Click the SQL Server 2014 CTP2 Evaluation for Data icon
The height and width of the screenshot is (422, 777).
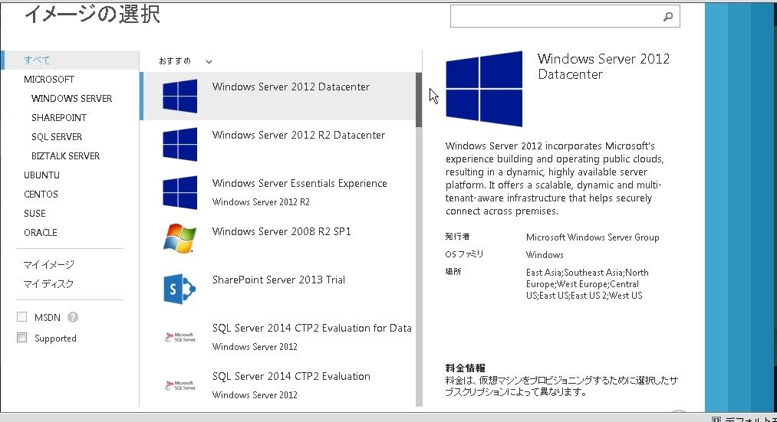coord(180,338)
